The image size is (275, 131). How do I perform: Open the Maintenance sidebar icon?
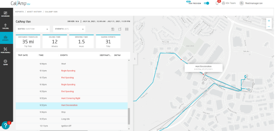coord(5,50)
